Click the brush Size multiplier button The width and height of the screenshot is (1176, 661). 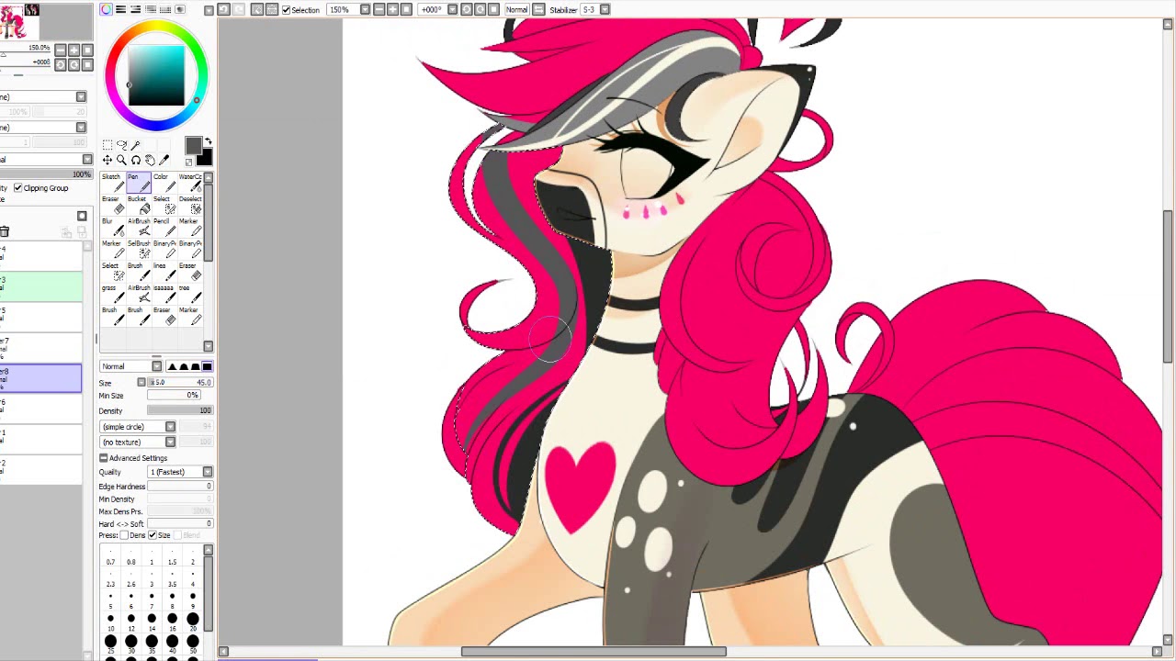[141, 382]
